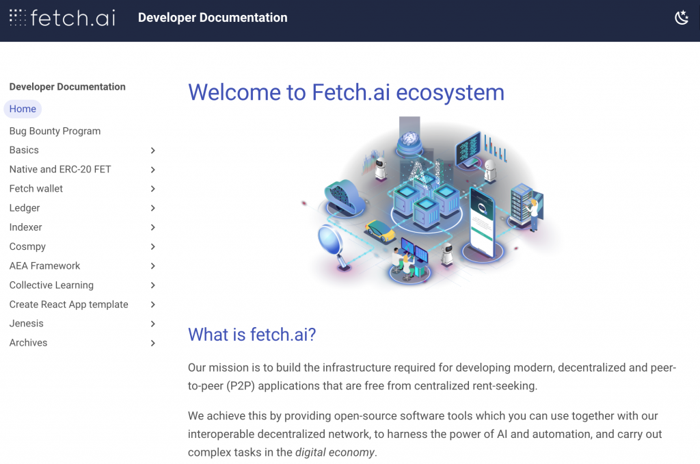Open the Bug Bounty Program page

(x=55, y=131)
